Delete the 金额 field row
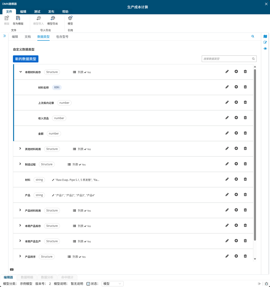 [245, 133]
